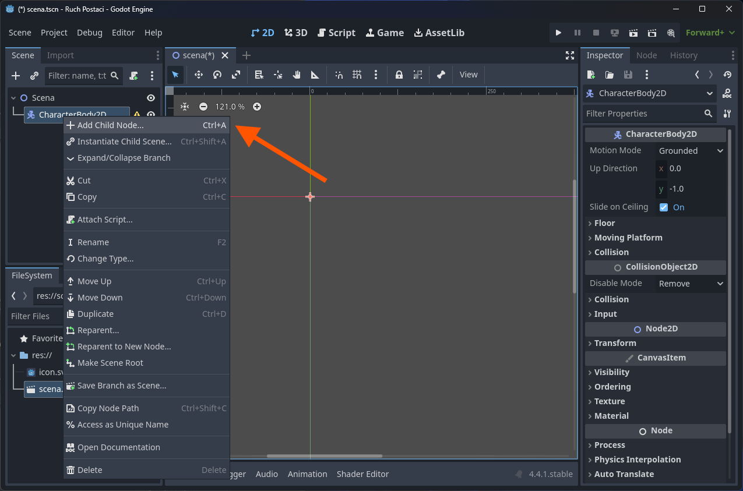This screenshot has height=491, width=743.
Task: Expand the Transform property group
Action: 656,343
